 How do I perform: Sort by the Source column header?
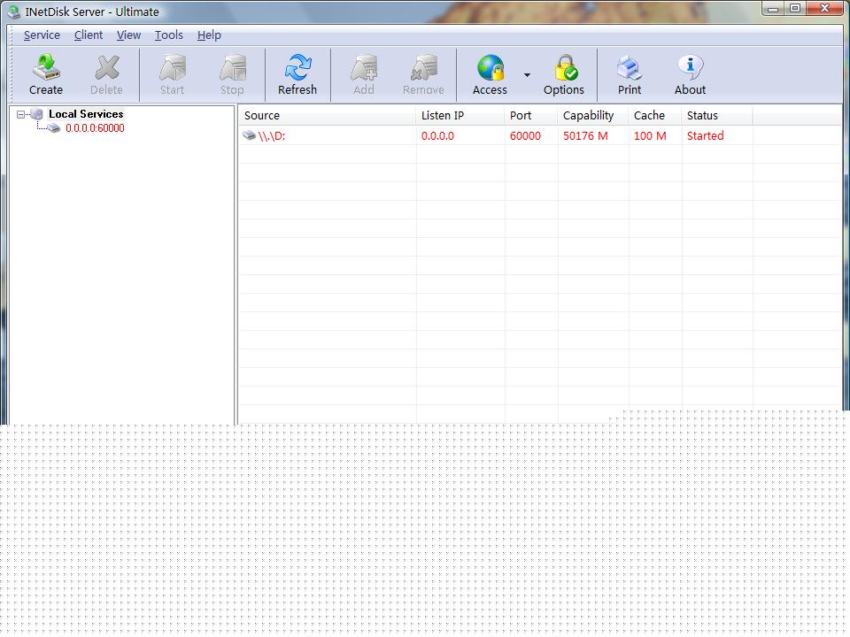click(x=328, y=115)
